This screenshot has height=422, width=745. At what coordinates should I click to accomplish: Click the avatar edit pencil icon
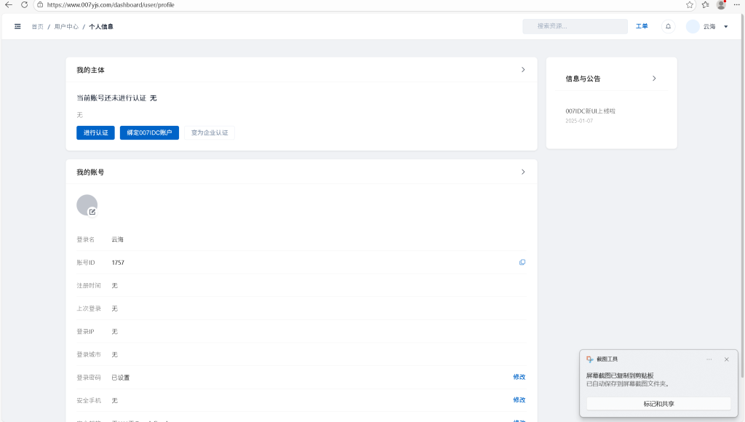(92, 212)
